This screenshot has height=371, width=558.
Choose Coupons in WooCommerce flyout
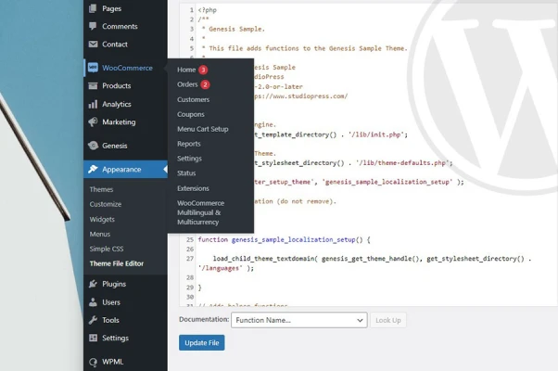click(191, 114)
